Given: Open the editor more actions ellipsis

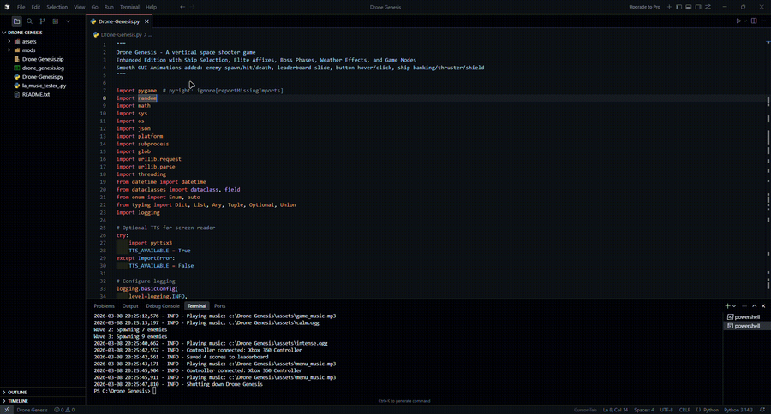Looking at the screenshot, I should 763,21.
